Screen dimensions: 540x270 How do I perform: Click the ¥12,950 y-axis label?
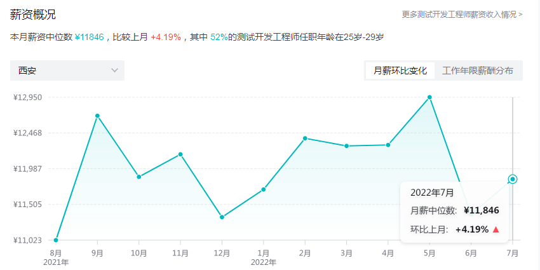[27, 97]
